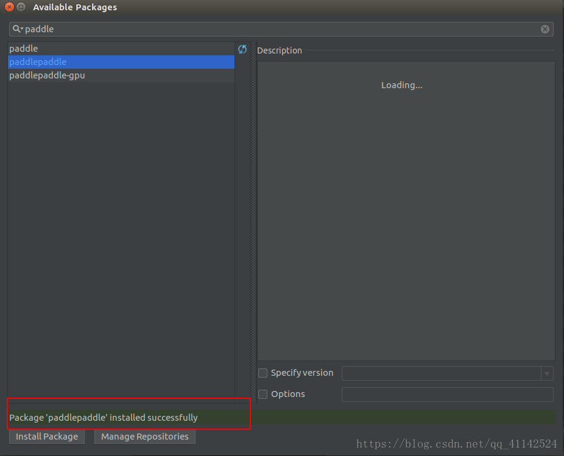The width and height of the screenshot is (564, 456).
Task: Select the paddle package row
Action: [121, 49]
